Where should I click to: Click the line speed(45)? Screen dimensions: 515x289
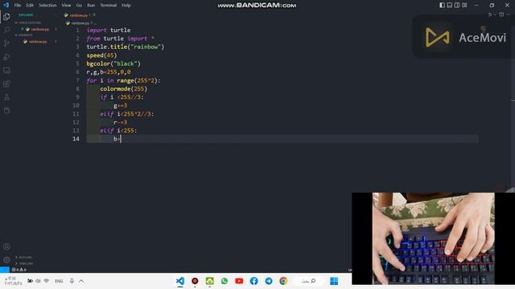click(x=101, y=55)
